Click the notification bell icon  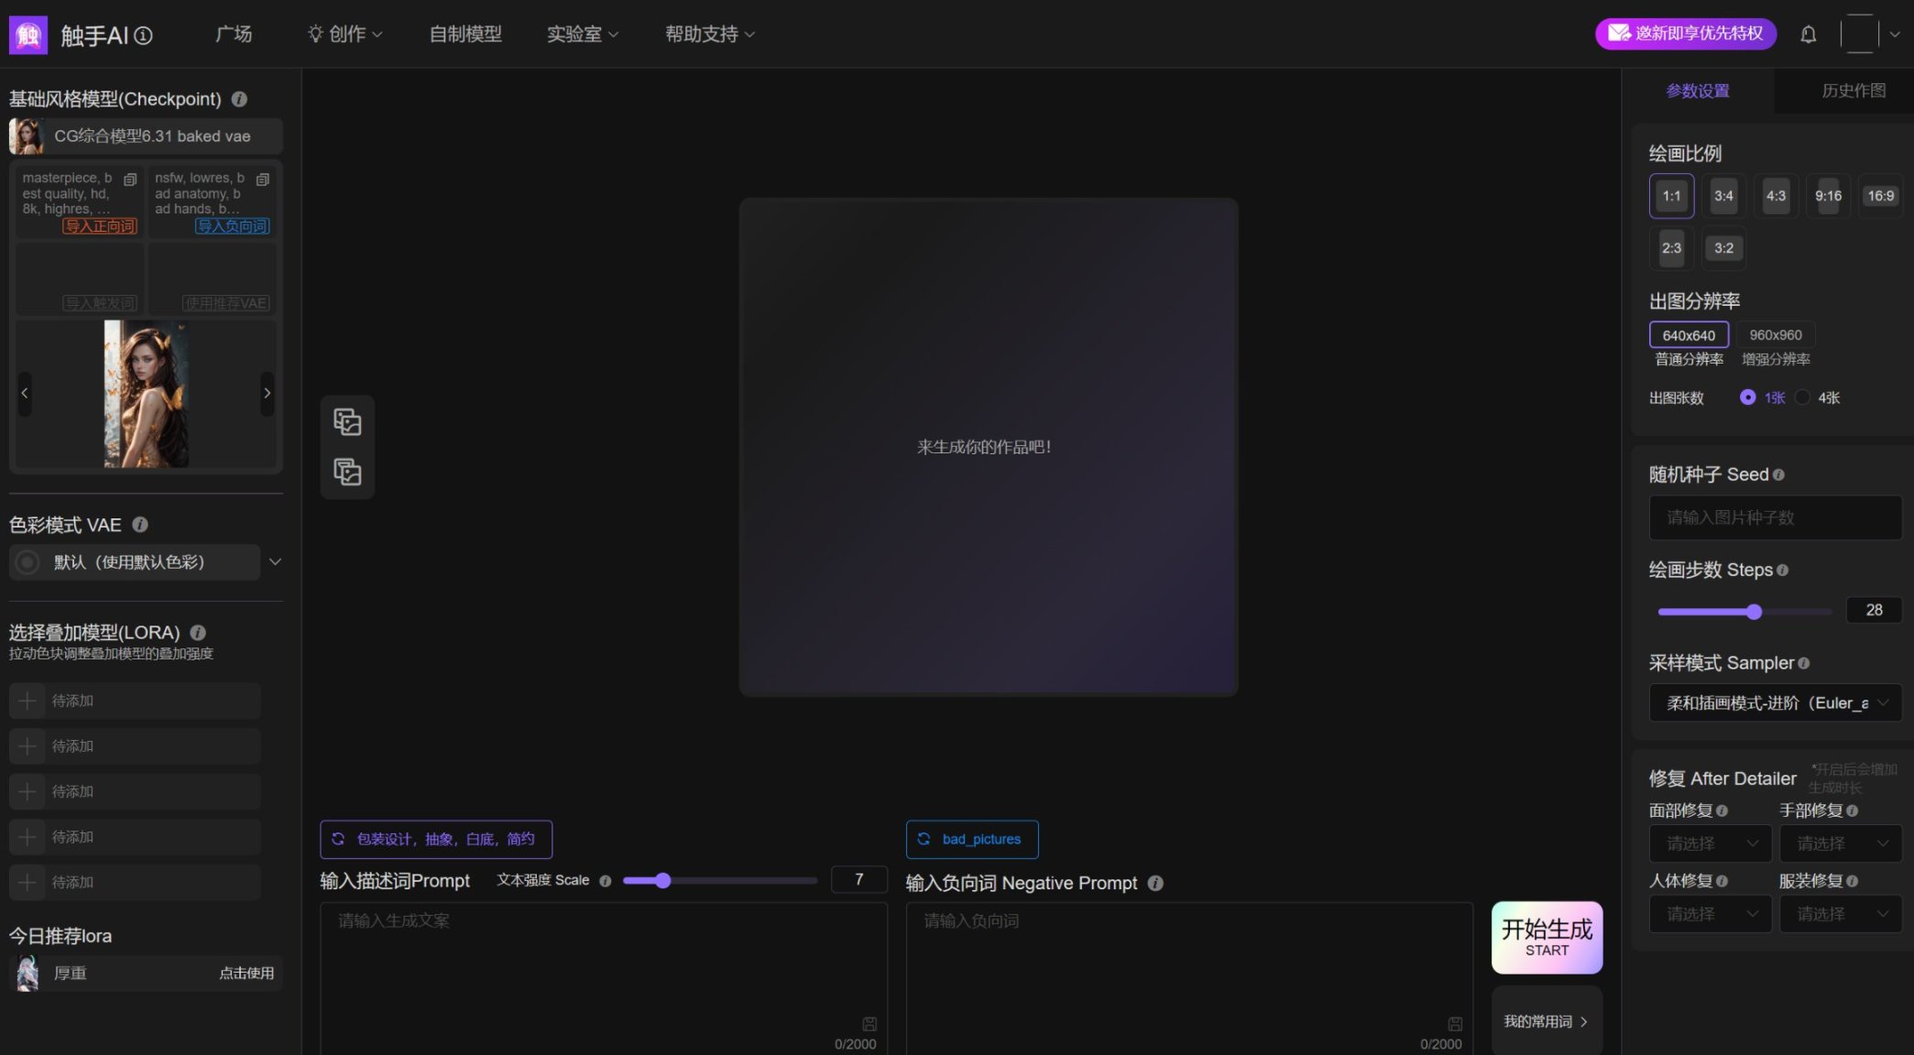tap(1808, 35)
